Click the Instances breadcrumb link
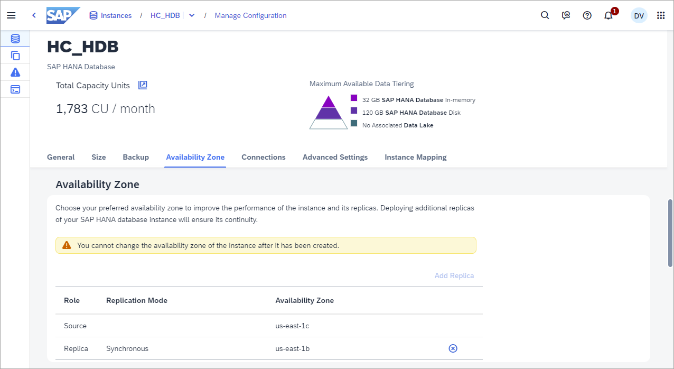 click(x=116, y=15)
